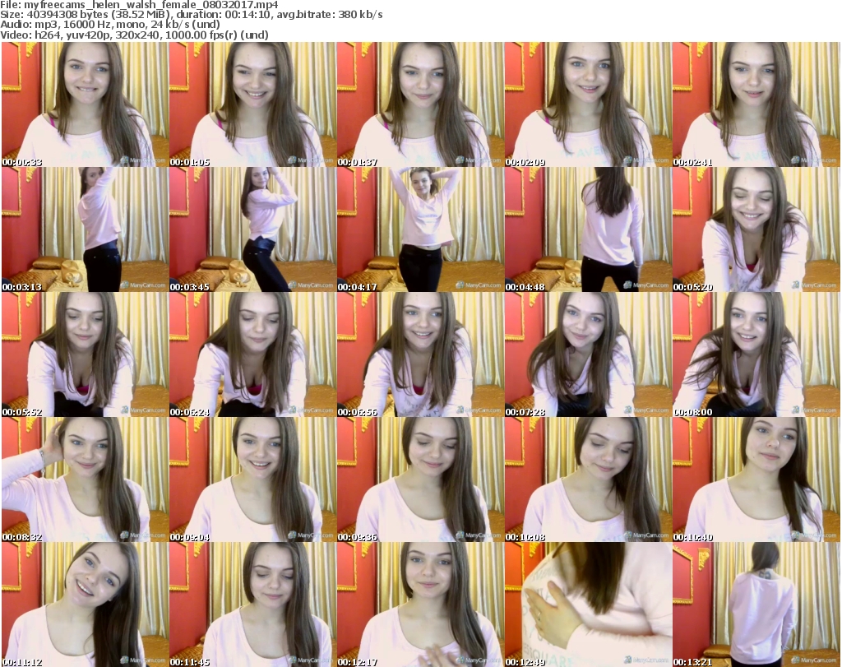Pick the frame marked 00:02:09
The width and height of the screenshot is (842, 667).
click(x=588, y=104)
